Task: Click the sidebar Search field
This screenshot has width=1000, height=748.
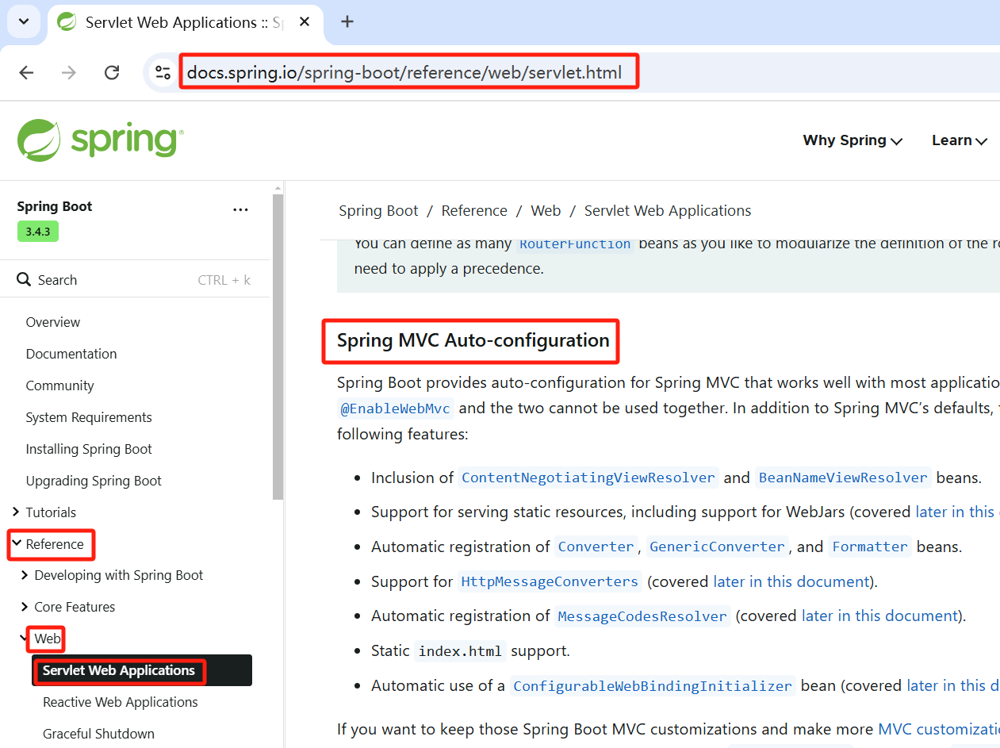Action: pyautogui.click(x=135, y=280)
